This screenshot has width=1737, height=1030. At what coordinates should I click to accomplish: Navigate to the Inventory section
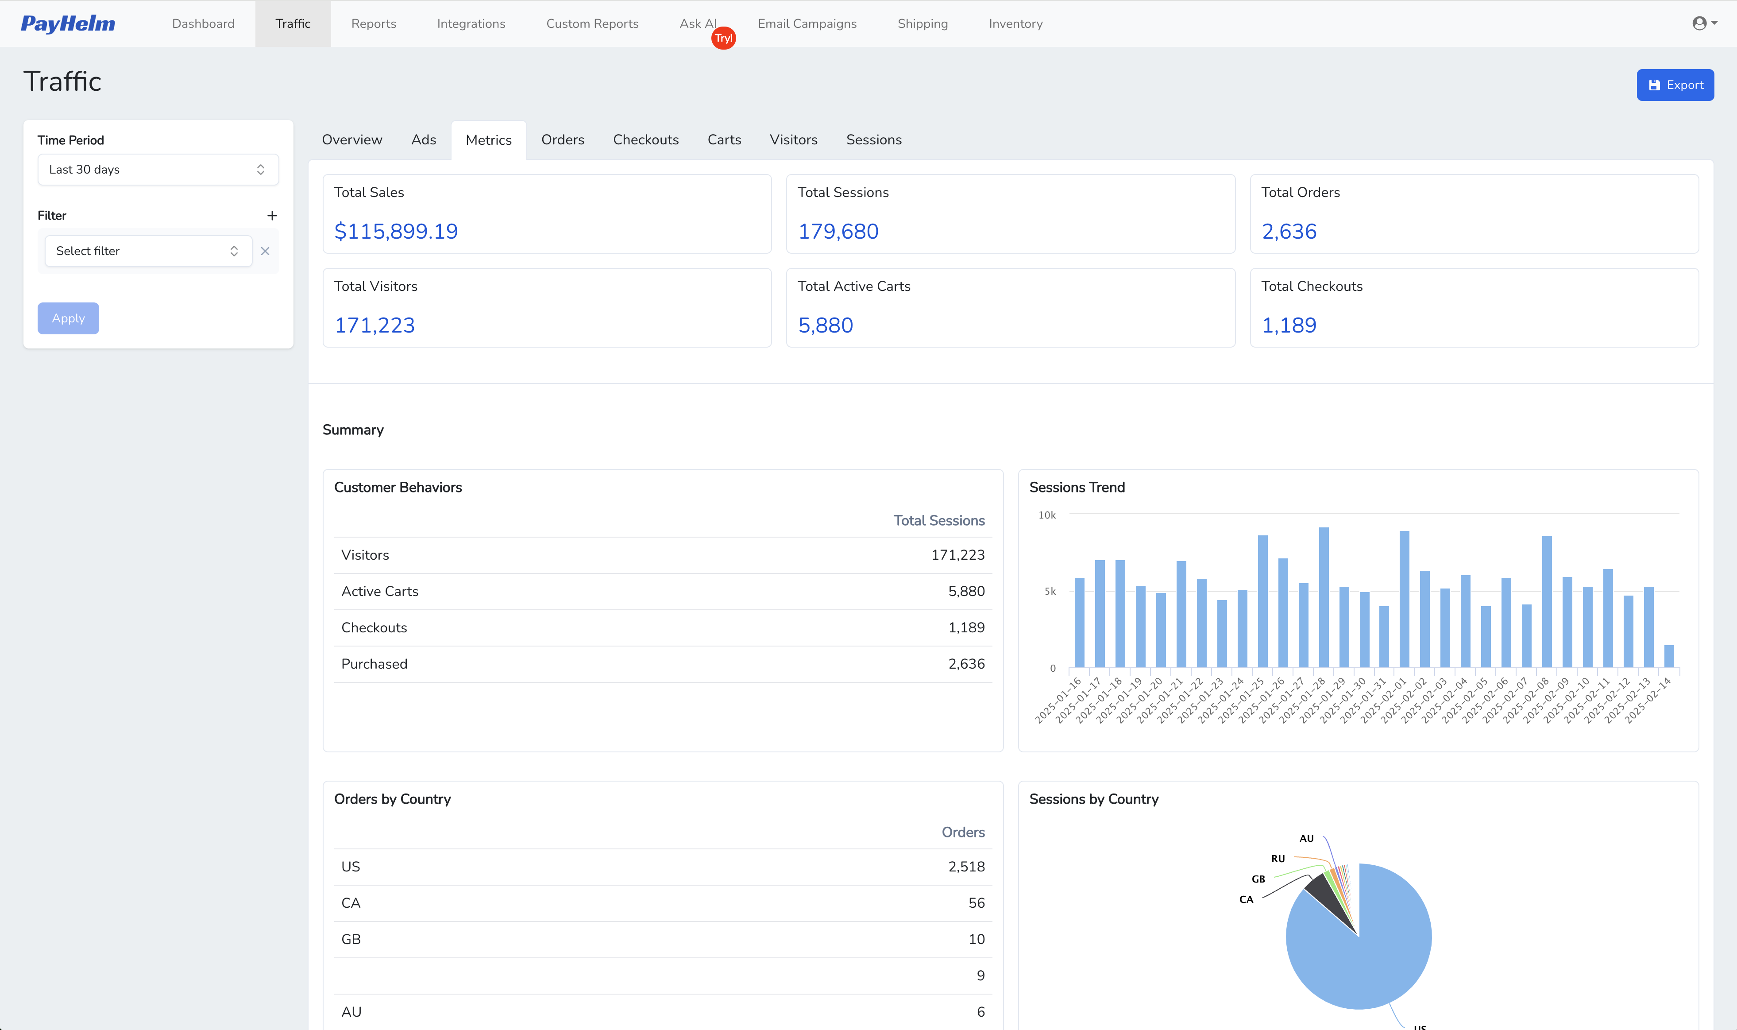1015,23
